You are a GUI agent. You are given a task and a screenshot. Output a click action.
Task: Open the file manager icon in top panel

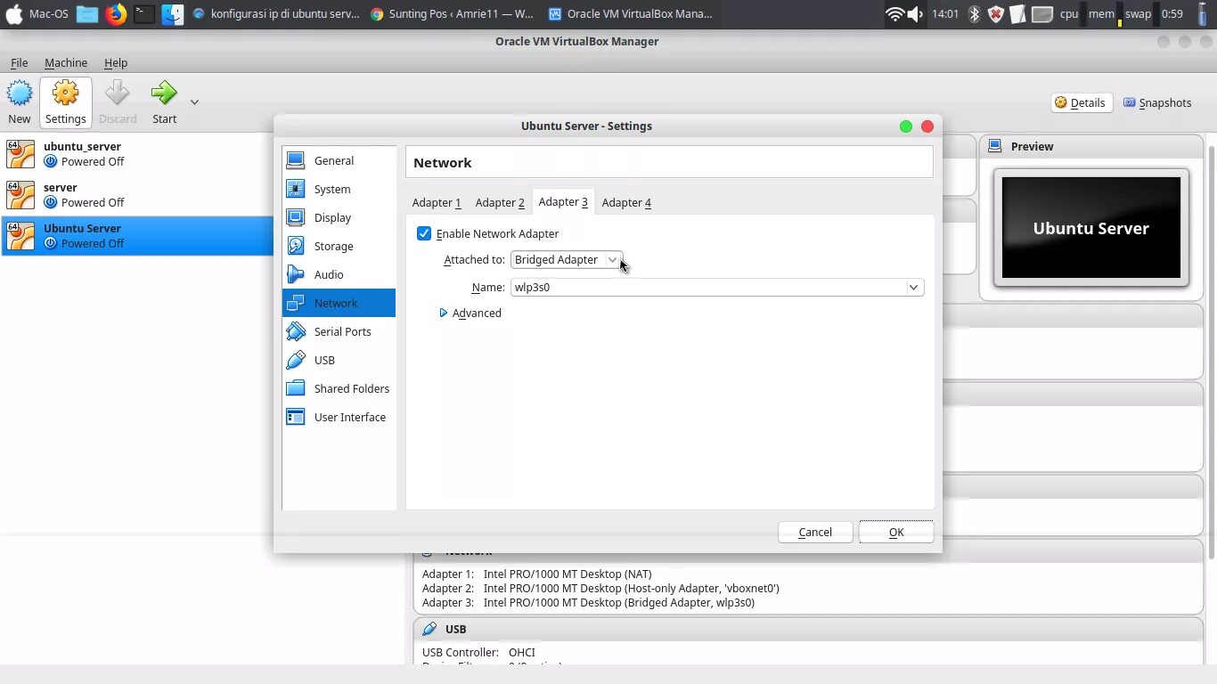86,13
